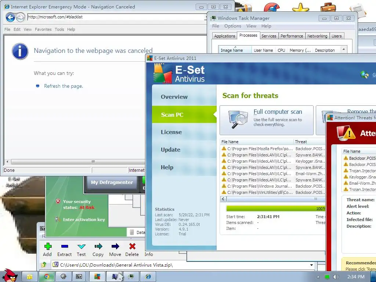
Task: Click the E-Set Antivirus desktop shortcut
Action: tap(14, 182)
